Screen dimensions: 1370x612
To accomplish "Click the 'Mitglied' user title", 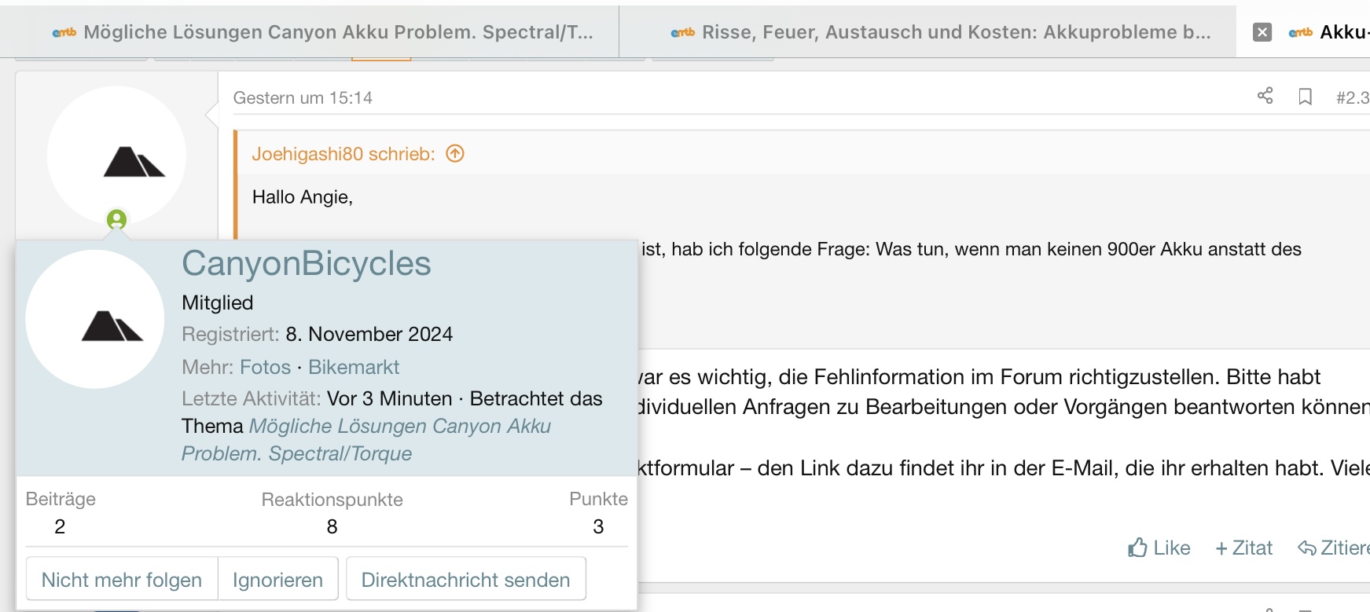I will [x=218, y=302].
